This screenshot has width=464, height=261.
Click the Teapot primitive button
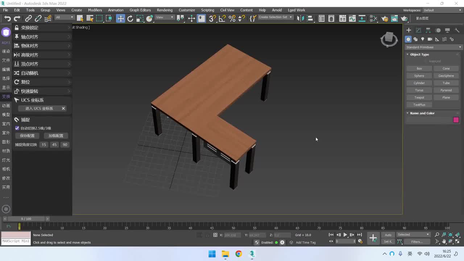[419, 98]
